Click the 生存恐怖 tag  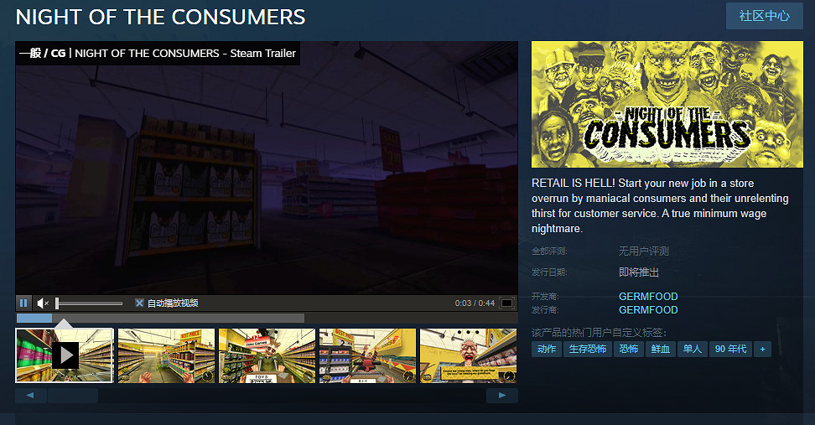coord(587,350)
